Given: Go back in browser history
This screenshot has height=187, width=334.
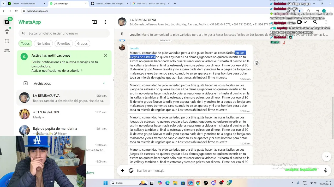Looking at the screenshot, I should click(x=4, y=11).
